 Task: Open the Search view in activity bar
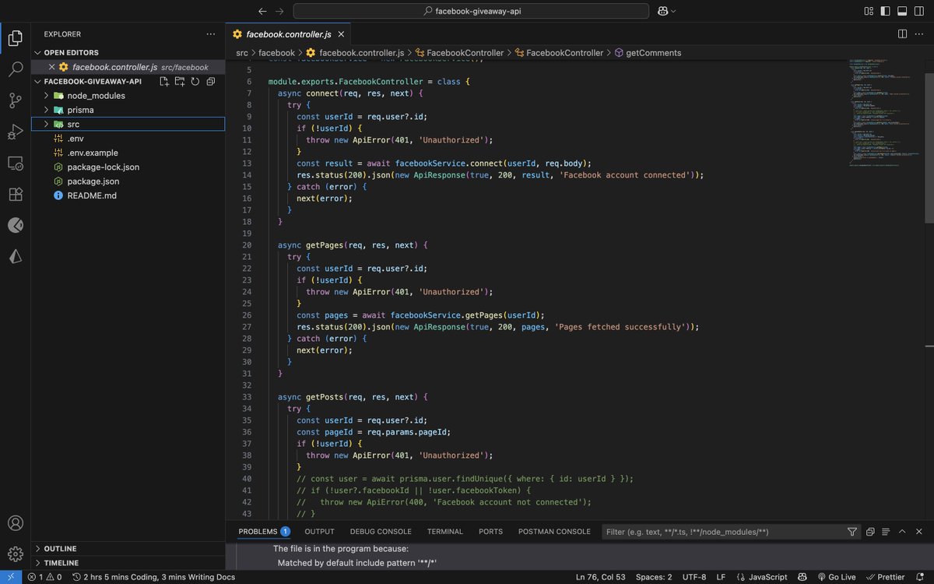15,69
